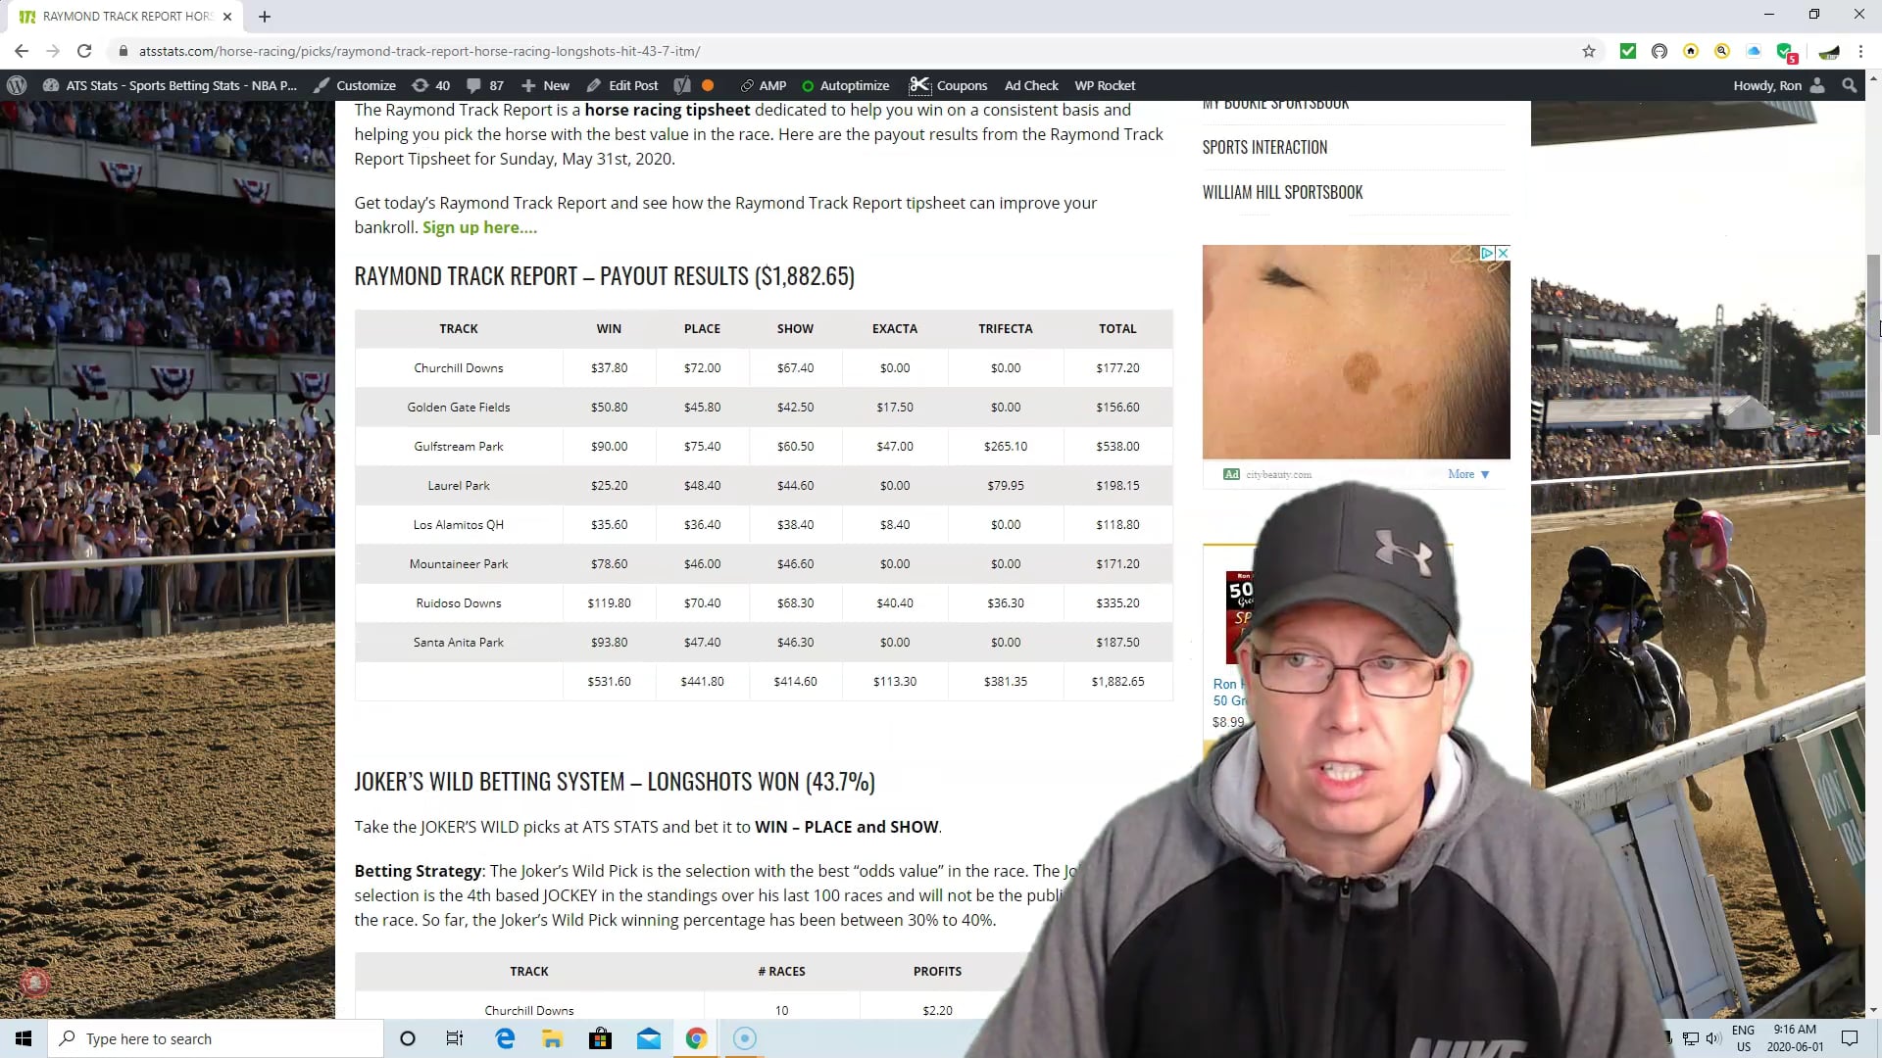The image size is (1882, 1058).
Task: Click the ENG US language indicator
Action: [1744, 1038]
